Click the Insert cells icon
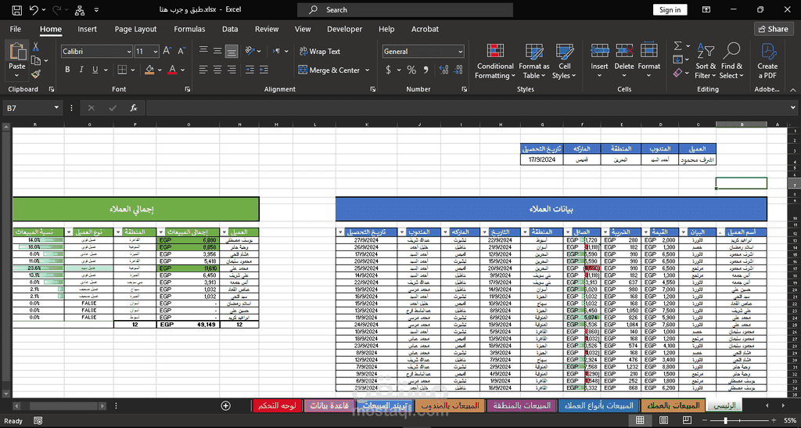Image resolution: width=801 pixels, height=428 pixels. pos(599,51)
